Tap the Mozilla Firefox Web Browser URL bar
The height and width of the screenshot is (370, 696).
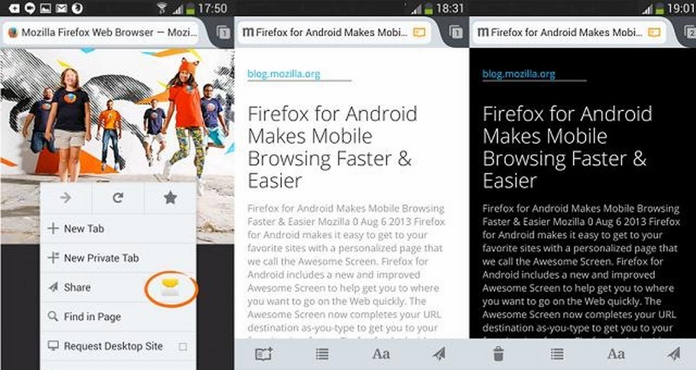coord(101,33)
